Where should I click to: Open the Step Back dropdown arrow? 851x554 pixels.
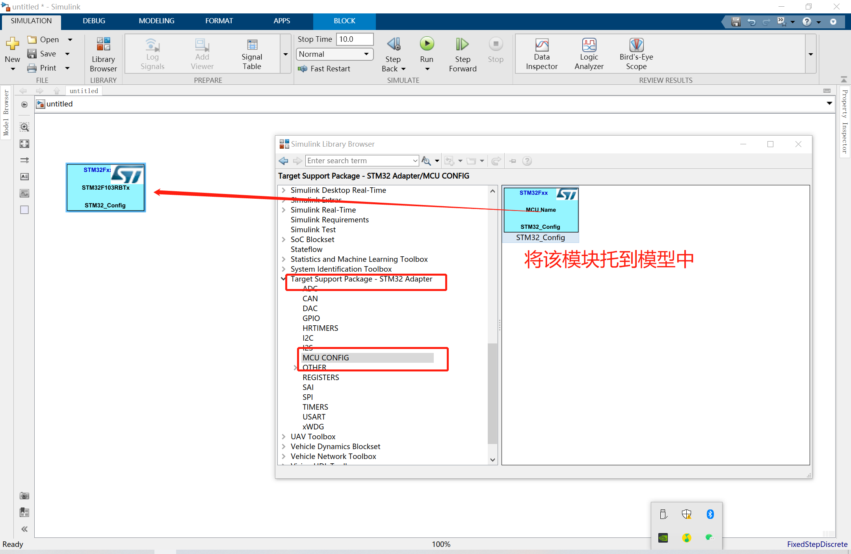click(x=403, y=69)
